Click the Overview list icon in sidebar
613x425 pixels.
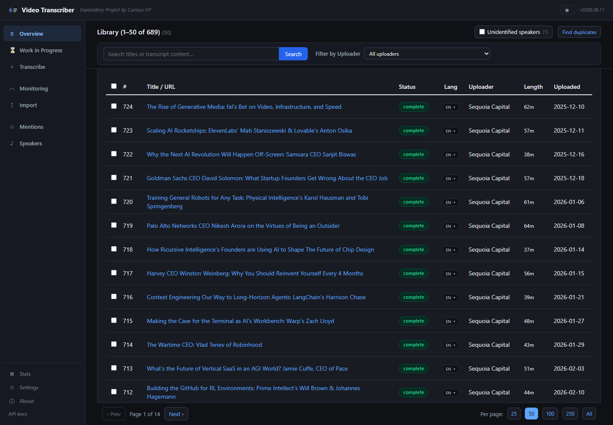12,34
